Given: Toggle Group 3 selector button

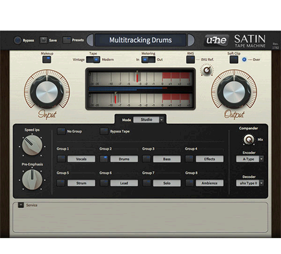Looking at the screenshot, I should 147,159.
